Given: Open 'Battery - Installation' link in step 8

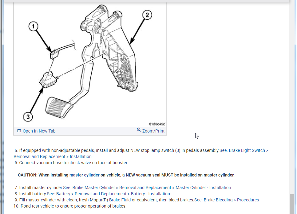Looking at the screenshot, I should pos(150,194).
